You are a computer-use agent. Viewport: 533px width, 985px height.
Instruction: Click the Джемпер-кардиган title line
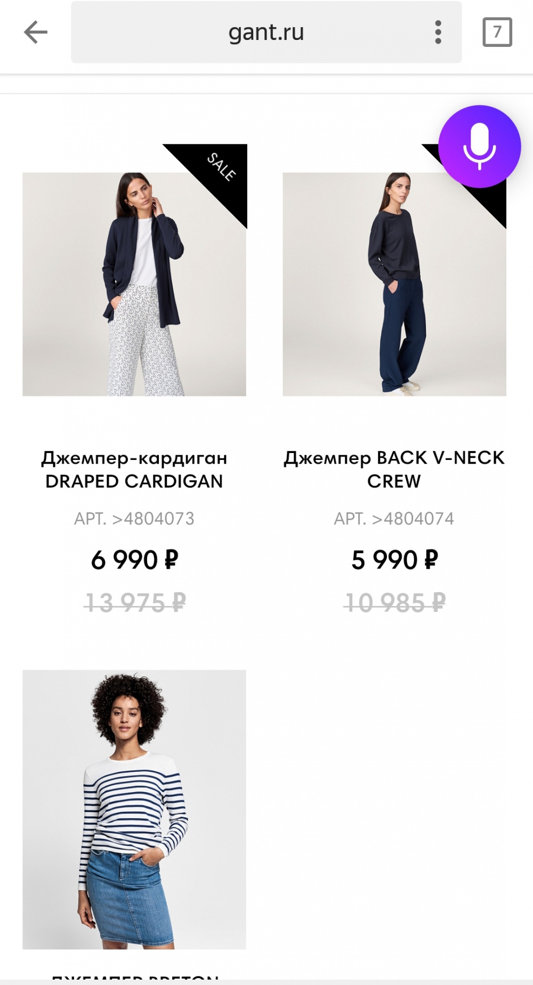point(134,458)
